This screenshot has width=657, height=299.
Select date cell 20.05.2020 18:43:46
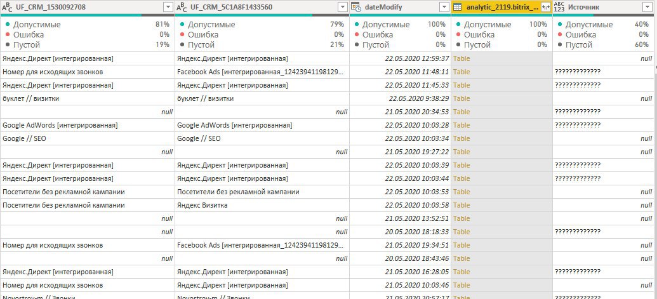tap(400, 258)
